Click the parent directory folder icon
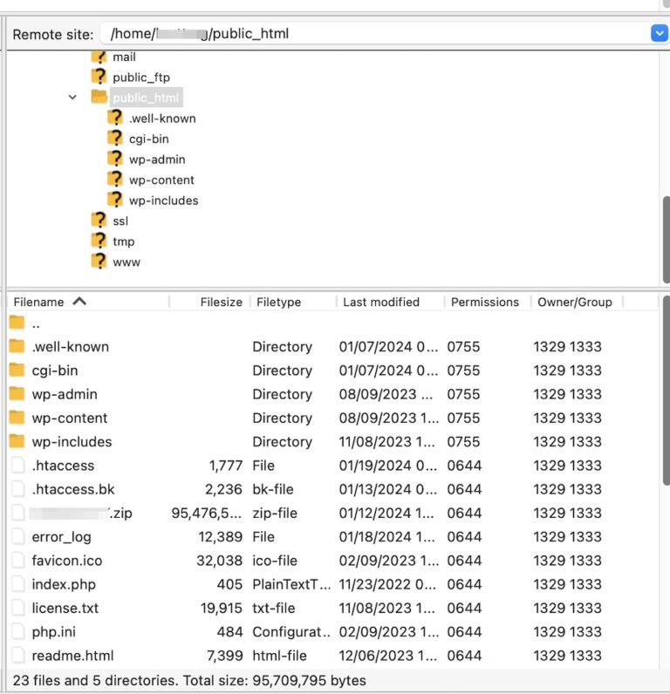The height and width of the screenshot is (694, 670). 17,323
